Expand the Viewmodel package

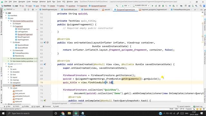(11, 50)
